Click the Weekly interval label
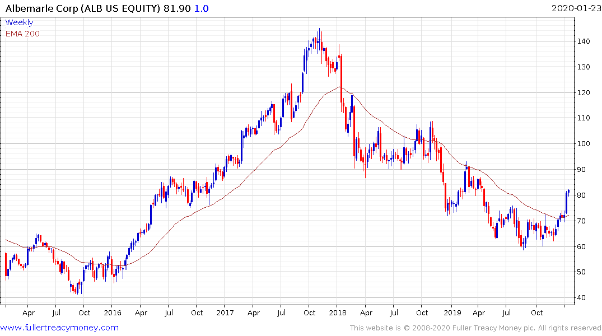The height and width of the screenshot is (336, 602). coord(19,22)
